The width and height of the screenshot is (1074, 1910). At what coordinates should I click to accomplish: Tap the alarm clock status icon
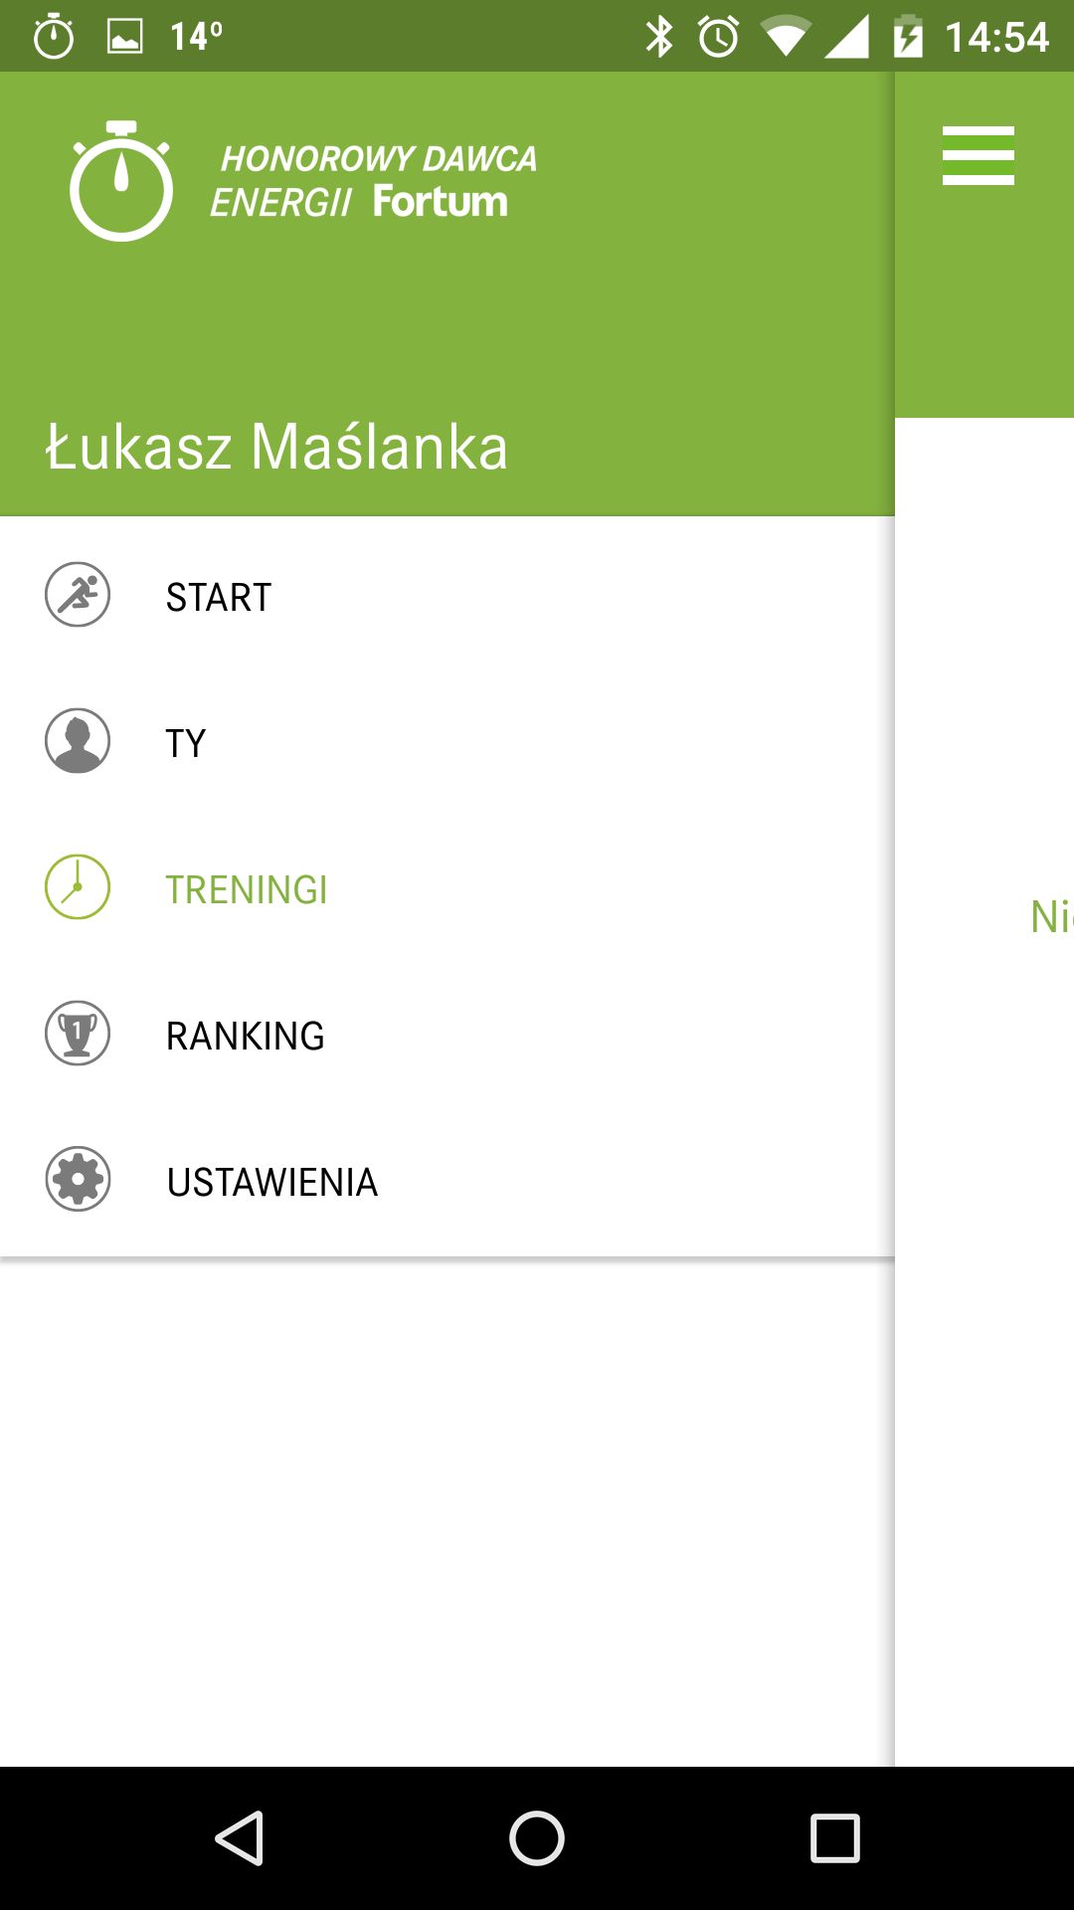[x=718, y=37]
